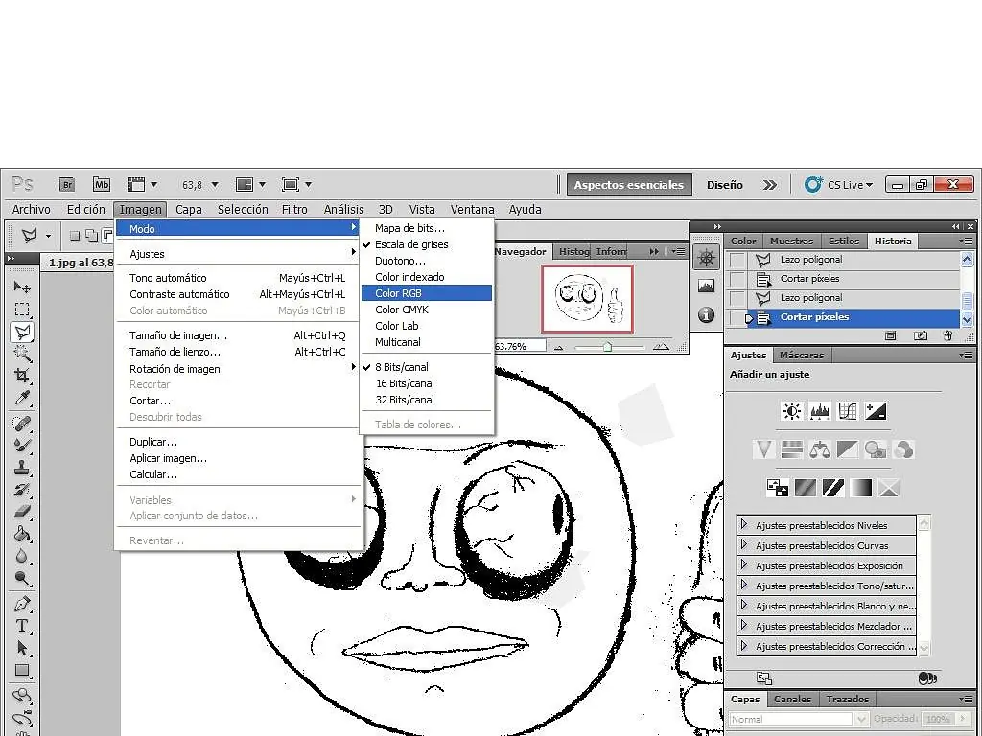This screenshot has width=982, height=736.
Task: Add an Exposure adjustment
Action: 875,411
